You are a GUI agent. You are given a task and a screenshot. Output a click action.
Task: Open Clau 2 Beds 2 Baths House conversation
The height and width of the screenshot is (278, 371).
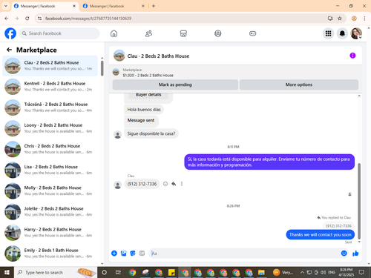[x=50, y=66]
